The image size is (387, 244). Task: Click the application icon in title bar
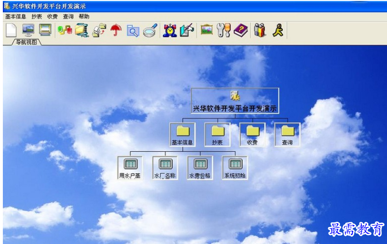coord(7,6)
